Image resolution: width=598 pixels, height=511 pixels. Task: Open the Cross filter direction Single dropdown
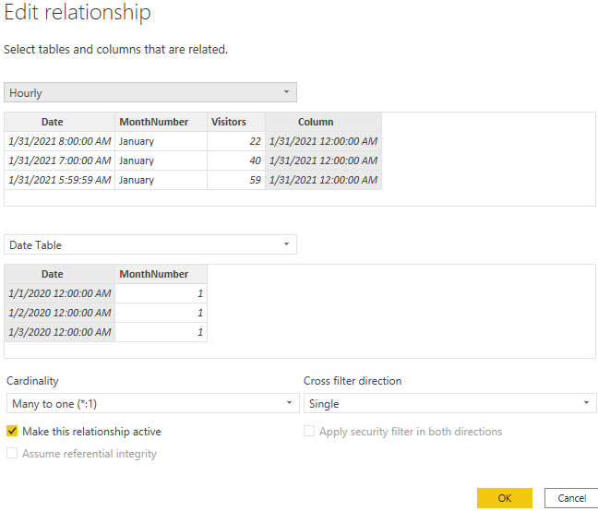tap(450, 403)
